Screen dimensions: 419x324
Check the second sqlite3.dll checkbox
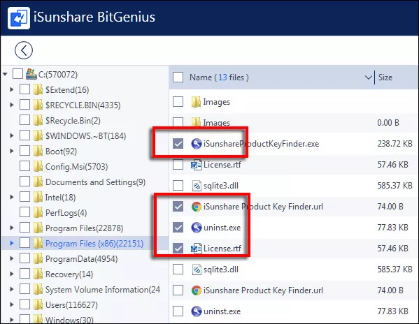178,270
